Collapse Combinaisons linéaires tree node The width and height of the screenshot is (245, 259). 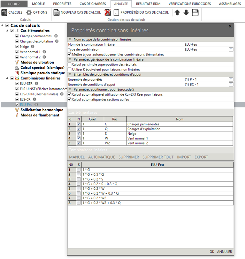pos(7,78)
